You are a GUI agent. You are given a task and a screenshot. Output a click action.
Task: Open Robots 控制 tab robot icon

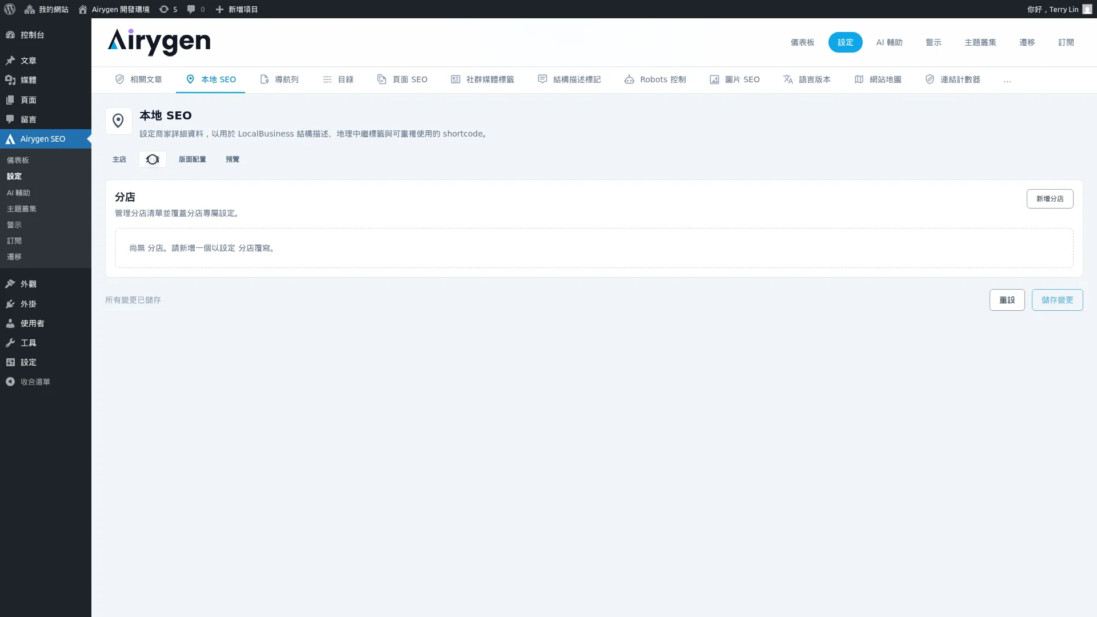(x=629, y=79)
